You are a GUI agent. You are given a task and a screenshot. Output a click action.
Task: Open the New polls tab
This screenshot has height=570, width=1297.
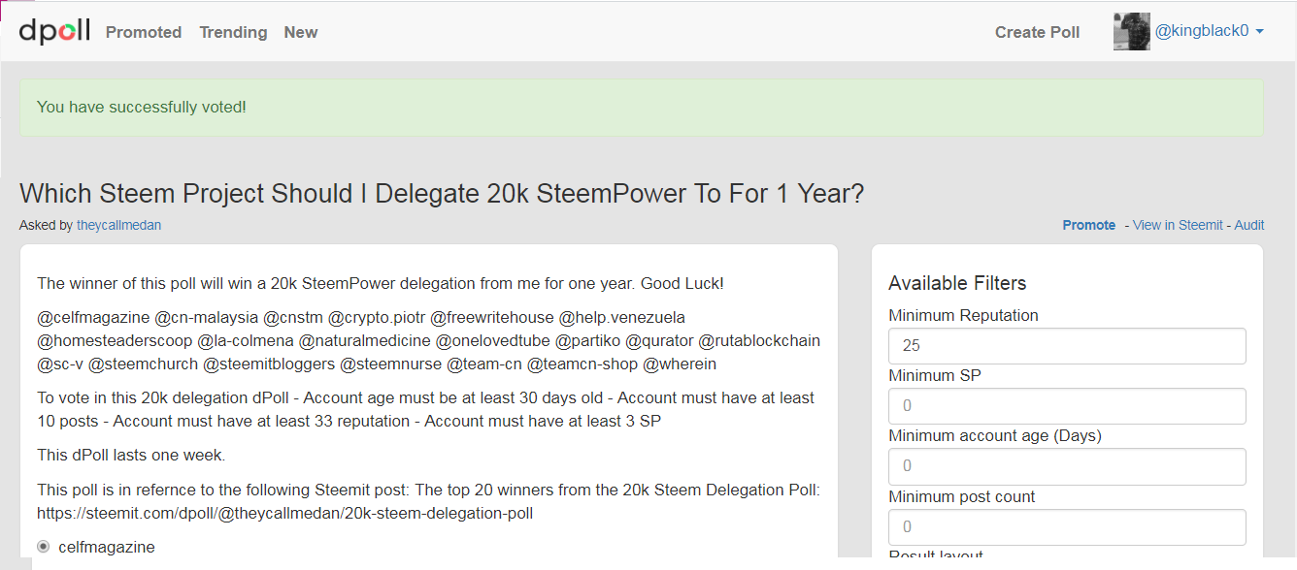[x=301, y=32]
